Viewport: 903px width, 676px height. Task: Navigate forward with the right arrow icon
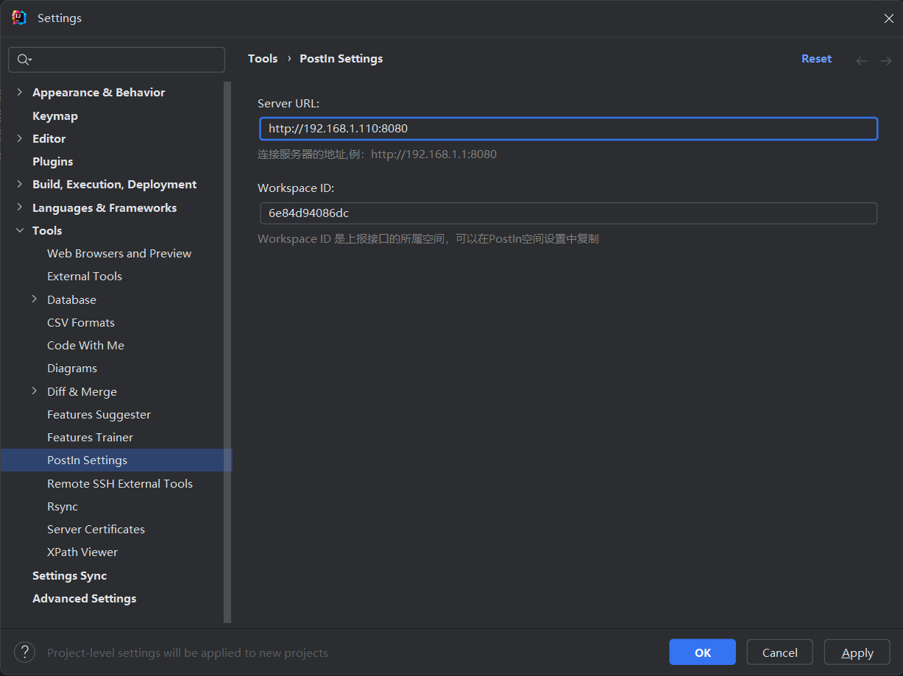tap(886, 60)
